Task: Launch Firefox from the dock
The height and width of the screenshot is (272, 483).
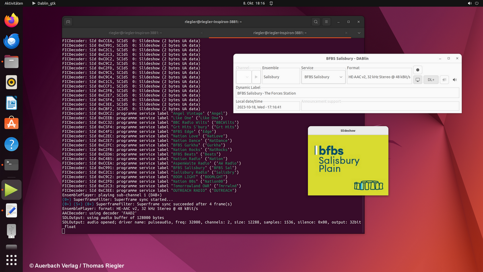Action: click(11, 20)
